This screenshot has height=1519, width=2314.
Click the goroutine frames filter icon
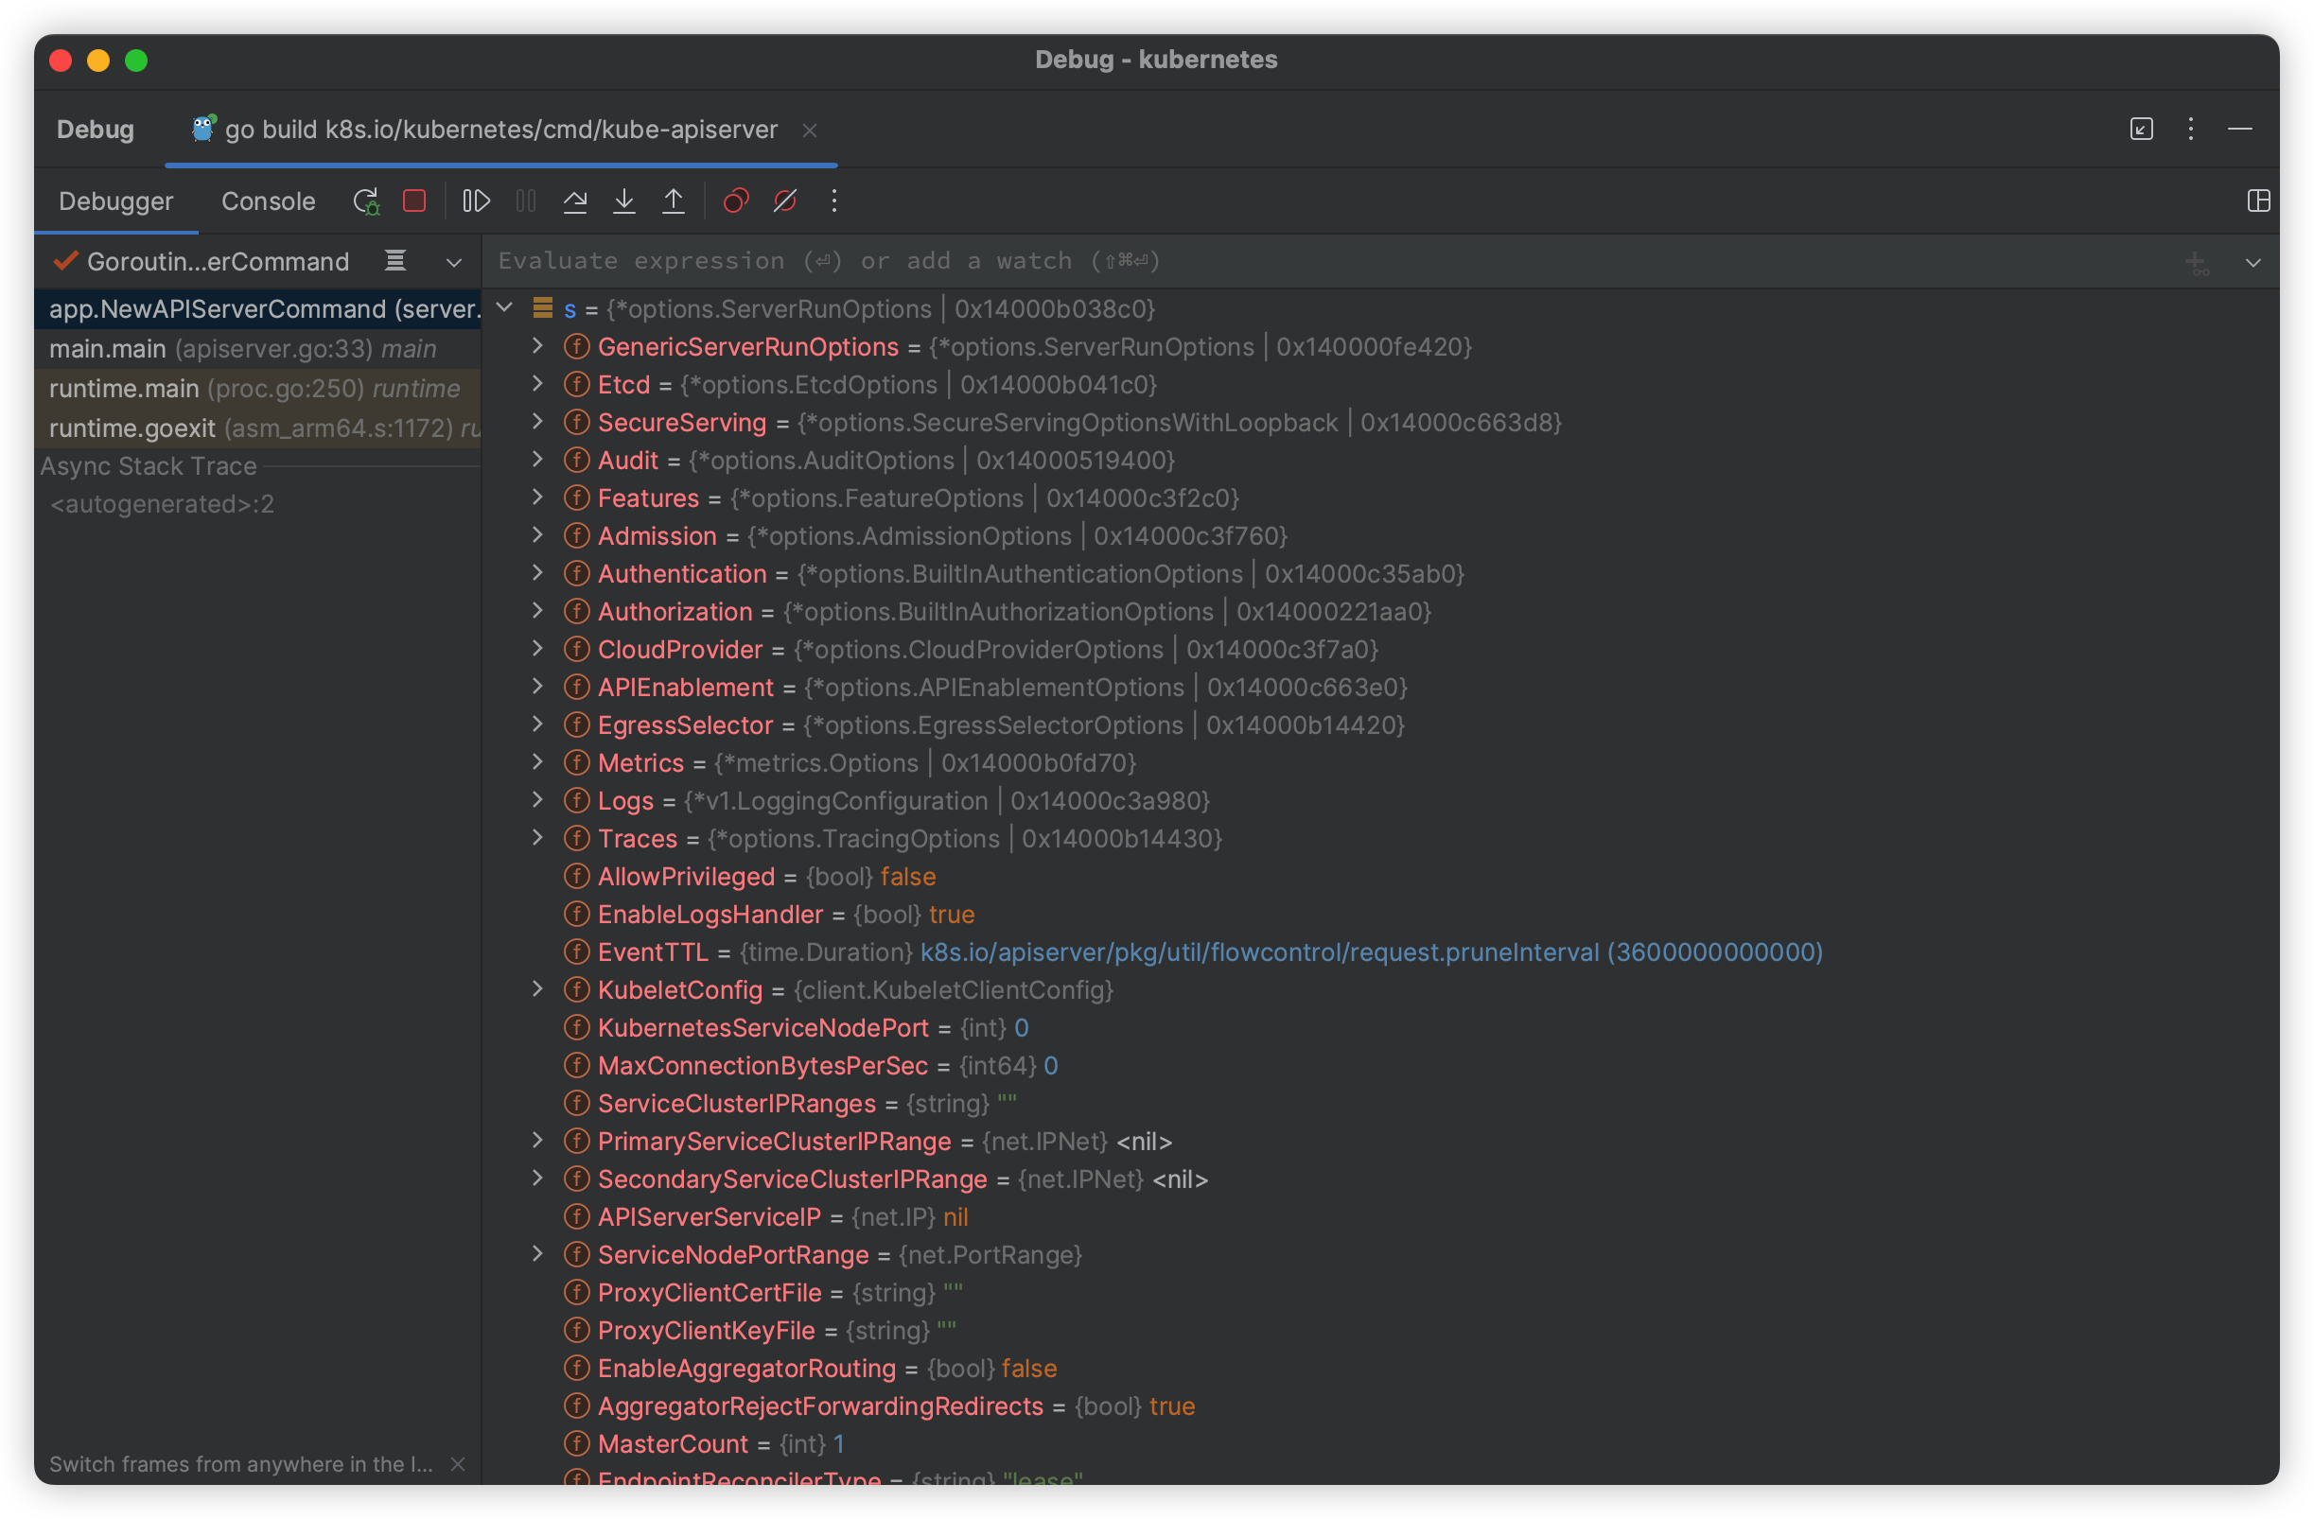395,260
